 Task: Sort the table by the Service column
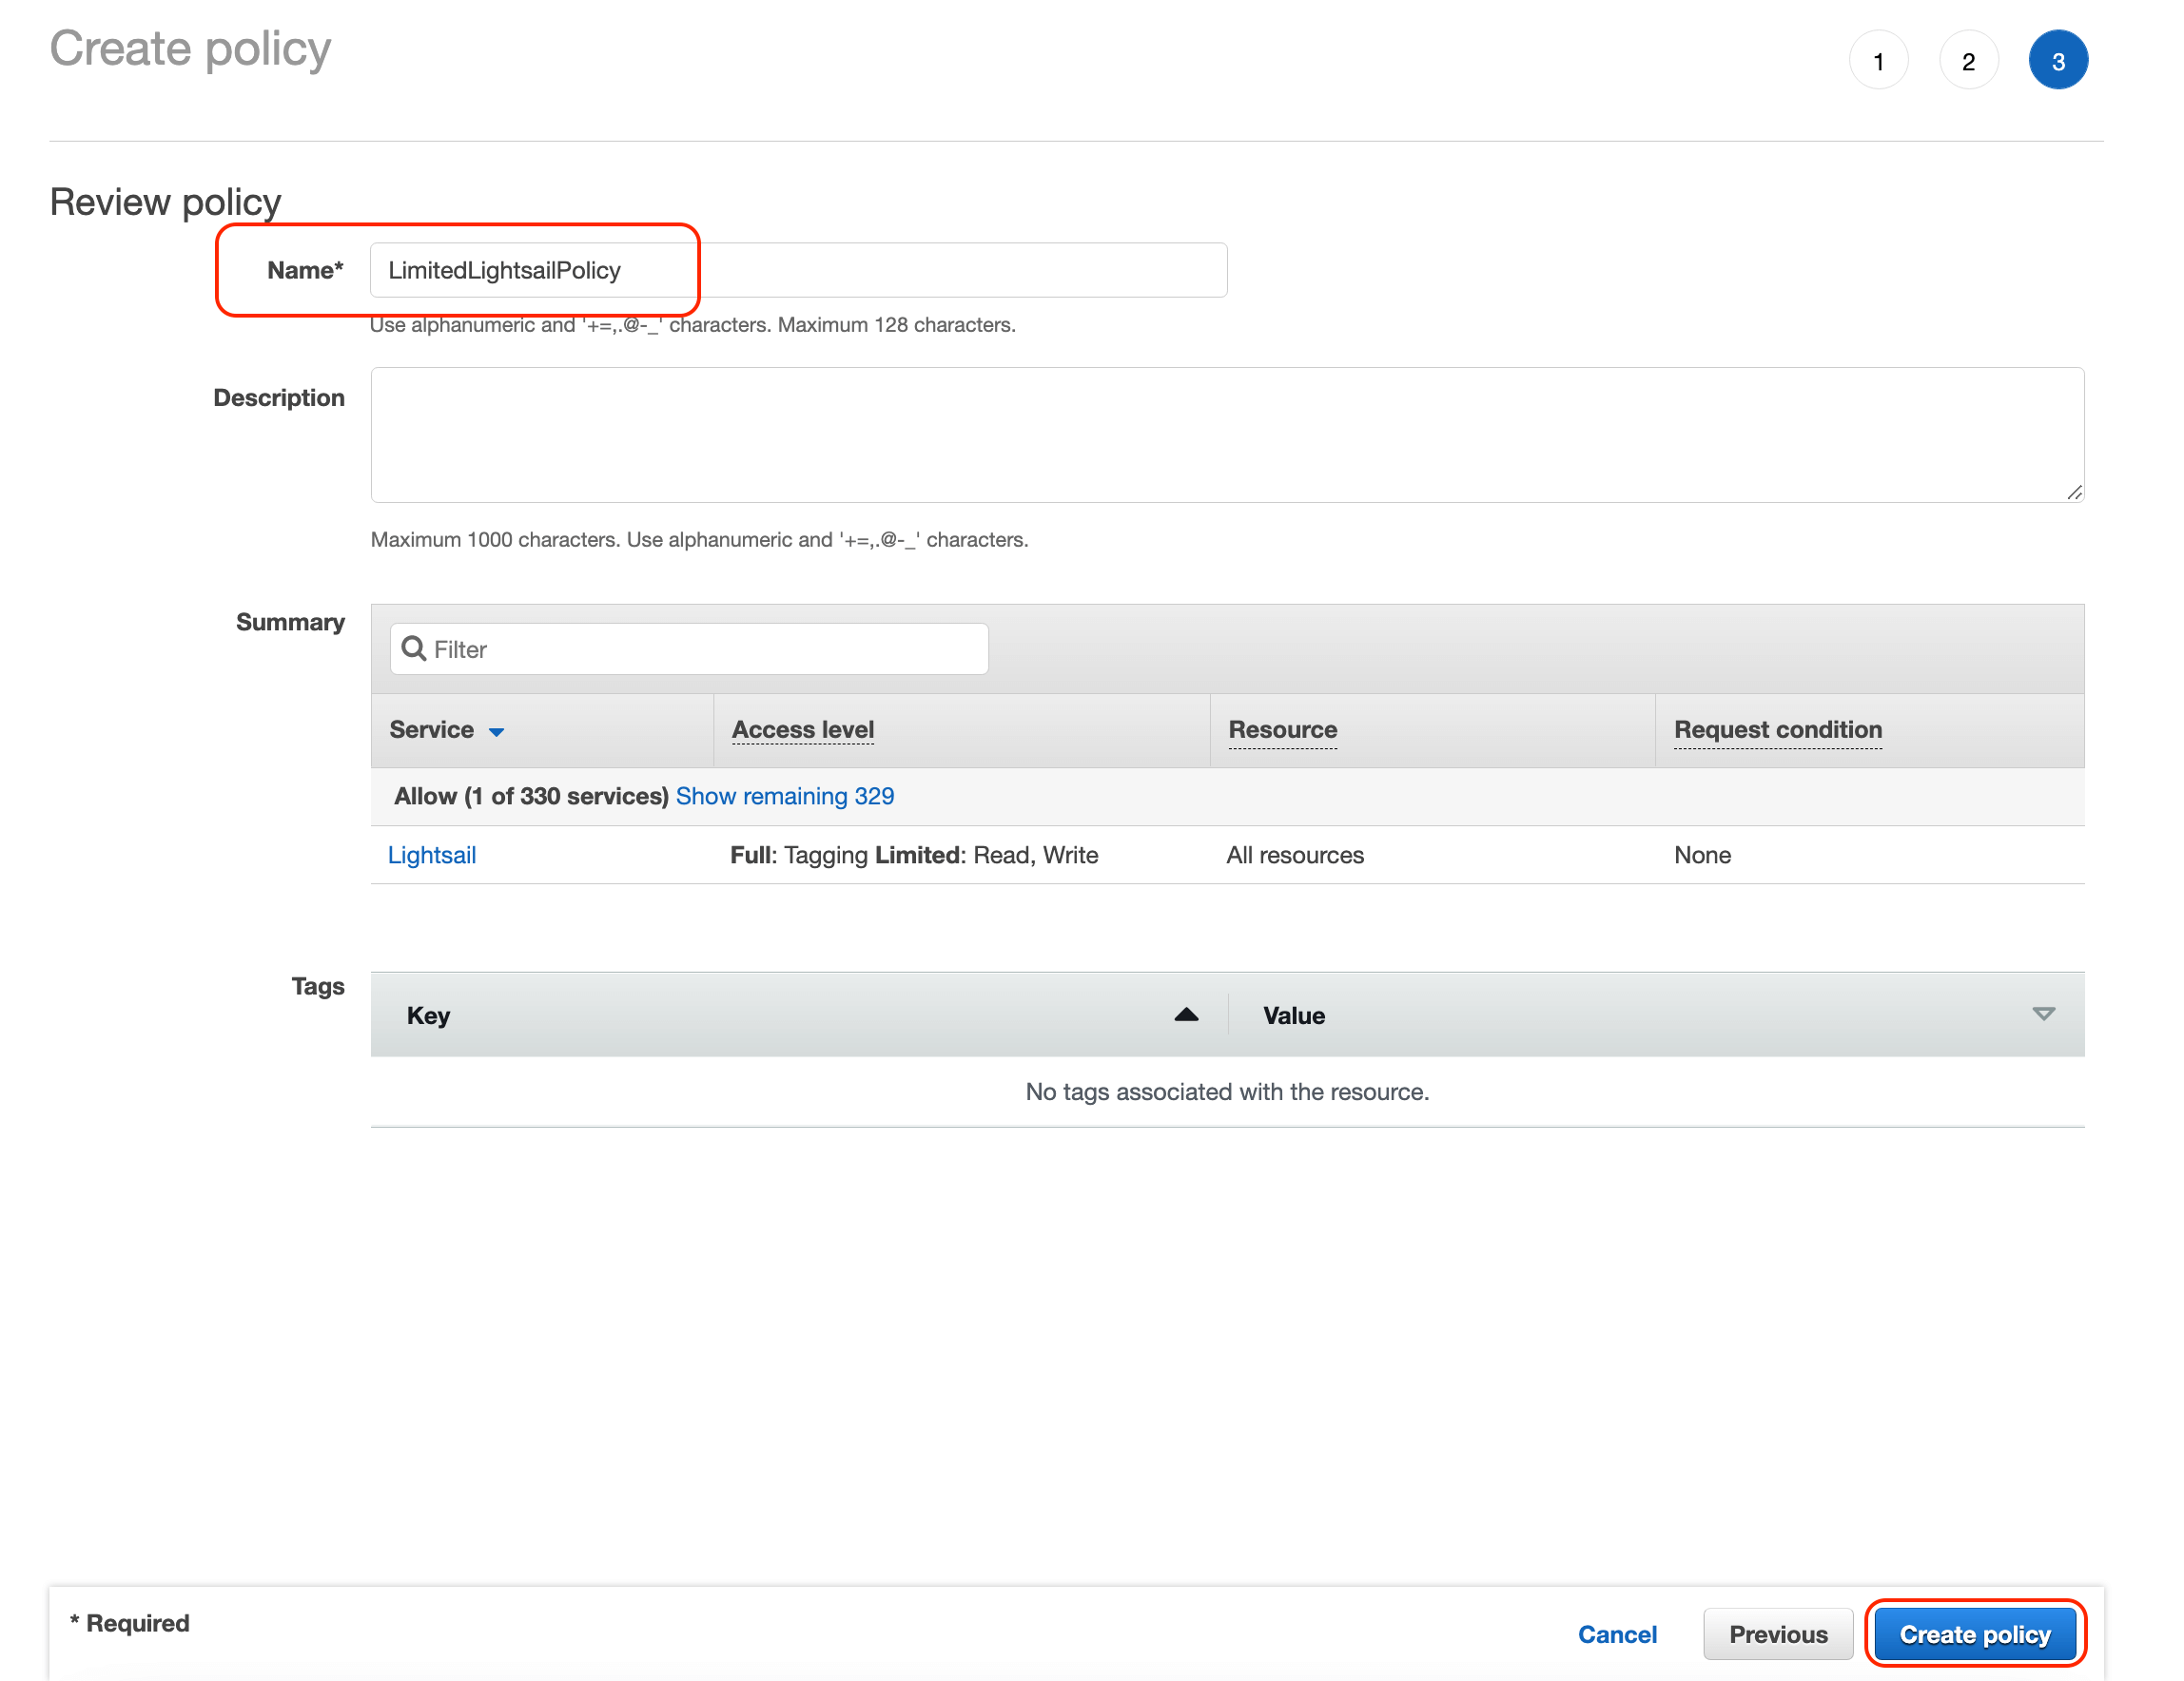(x=431, y=729)
